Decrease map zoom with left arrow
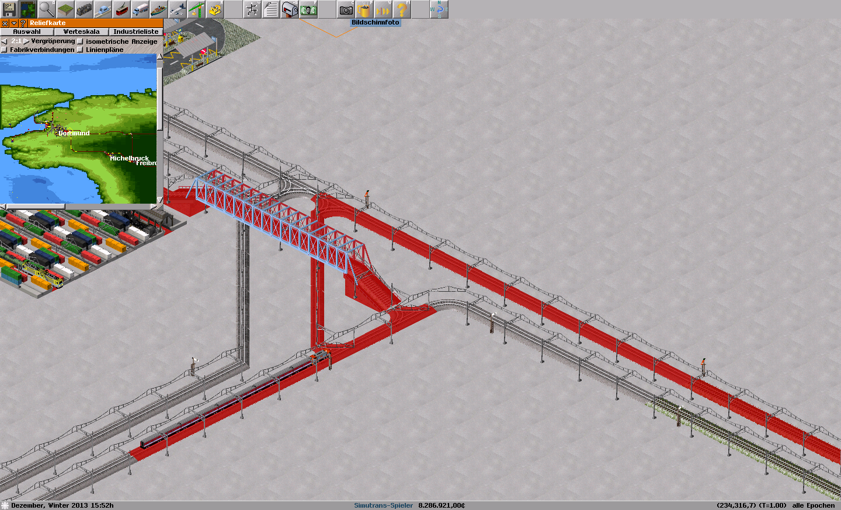This screenshot has height=510, width=841. tap(5, 41)
